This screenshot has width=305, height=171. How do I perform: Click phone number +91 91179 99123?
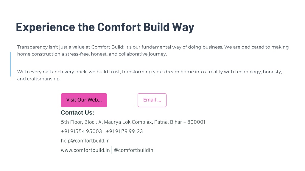point(124,131)
